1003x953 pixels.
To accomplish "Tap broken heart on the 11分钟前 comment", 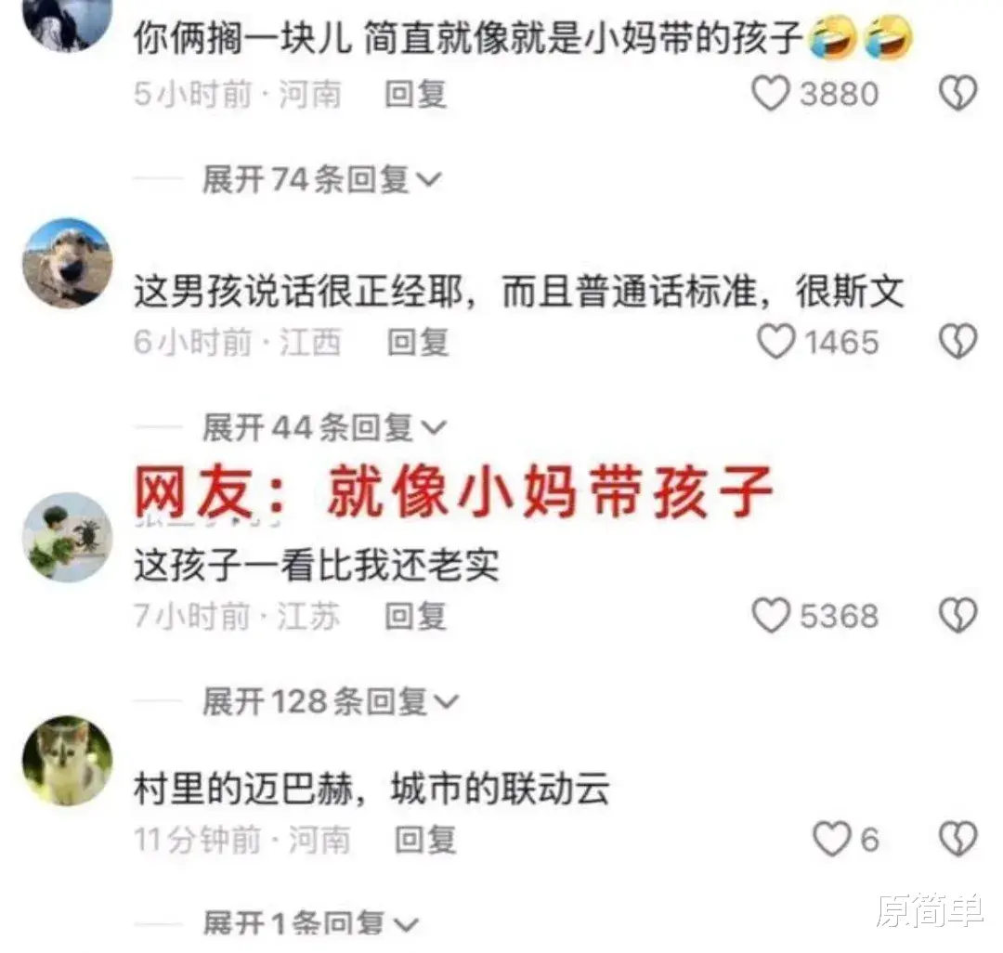I will click(x=957, y=839).
